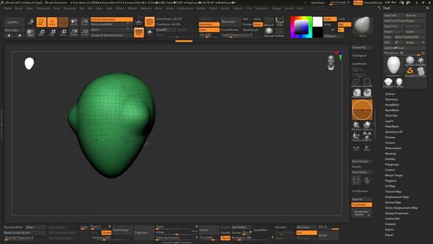Open the Document menu
Screen dimensions: 433x244
[x=43, y=9]
